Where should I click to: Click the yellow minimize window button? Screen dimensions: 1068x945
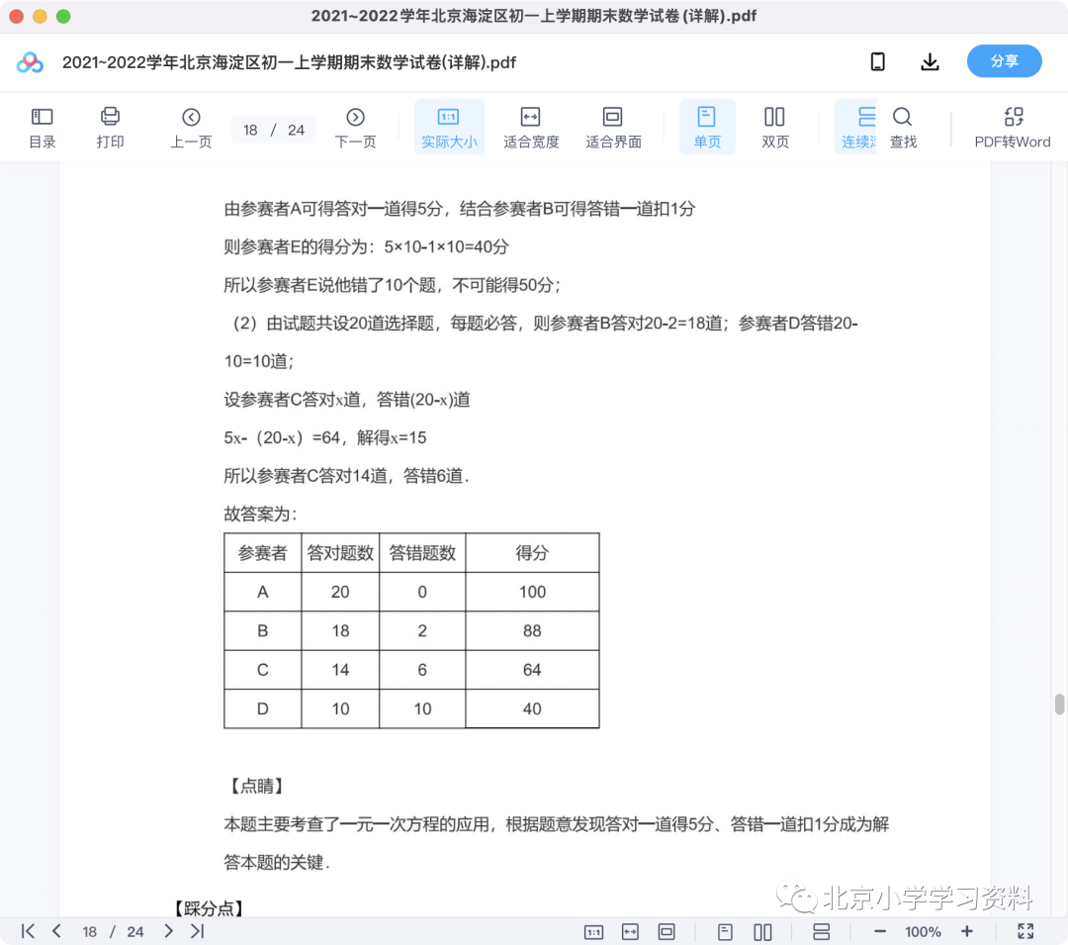coord(40,17)
